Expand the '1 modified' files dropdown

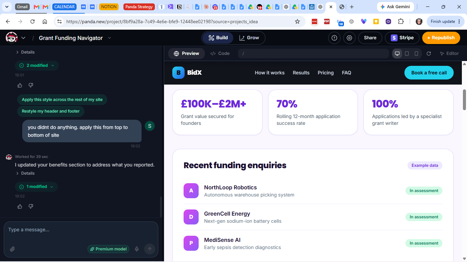[x=36, y=187]
